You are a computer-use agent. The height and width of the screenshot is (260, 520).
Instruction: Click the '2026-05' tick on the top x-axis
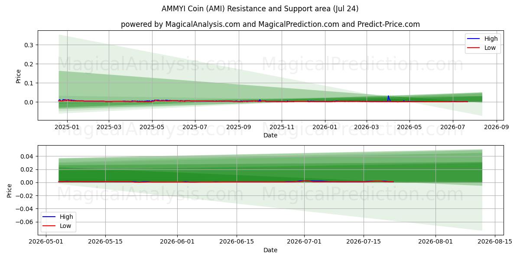pos(409,127)
